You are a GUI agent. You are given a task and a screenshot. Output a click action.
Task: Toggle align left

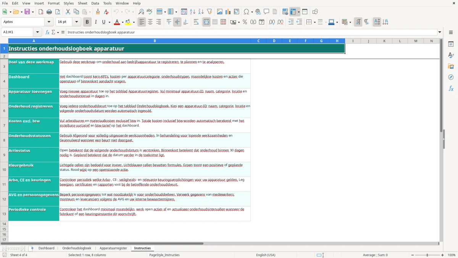(142, 22)
